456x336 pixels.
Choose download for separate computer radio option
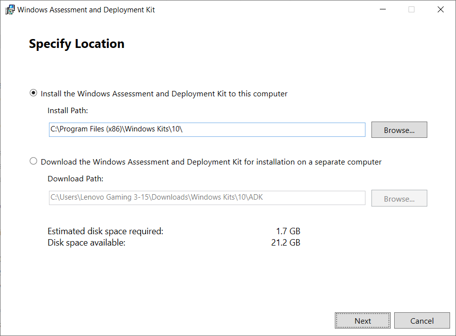tap(33, 161)
